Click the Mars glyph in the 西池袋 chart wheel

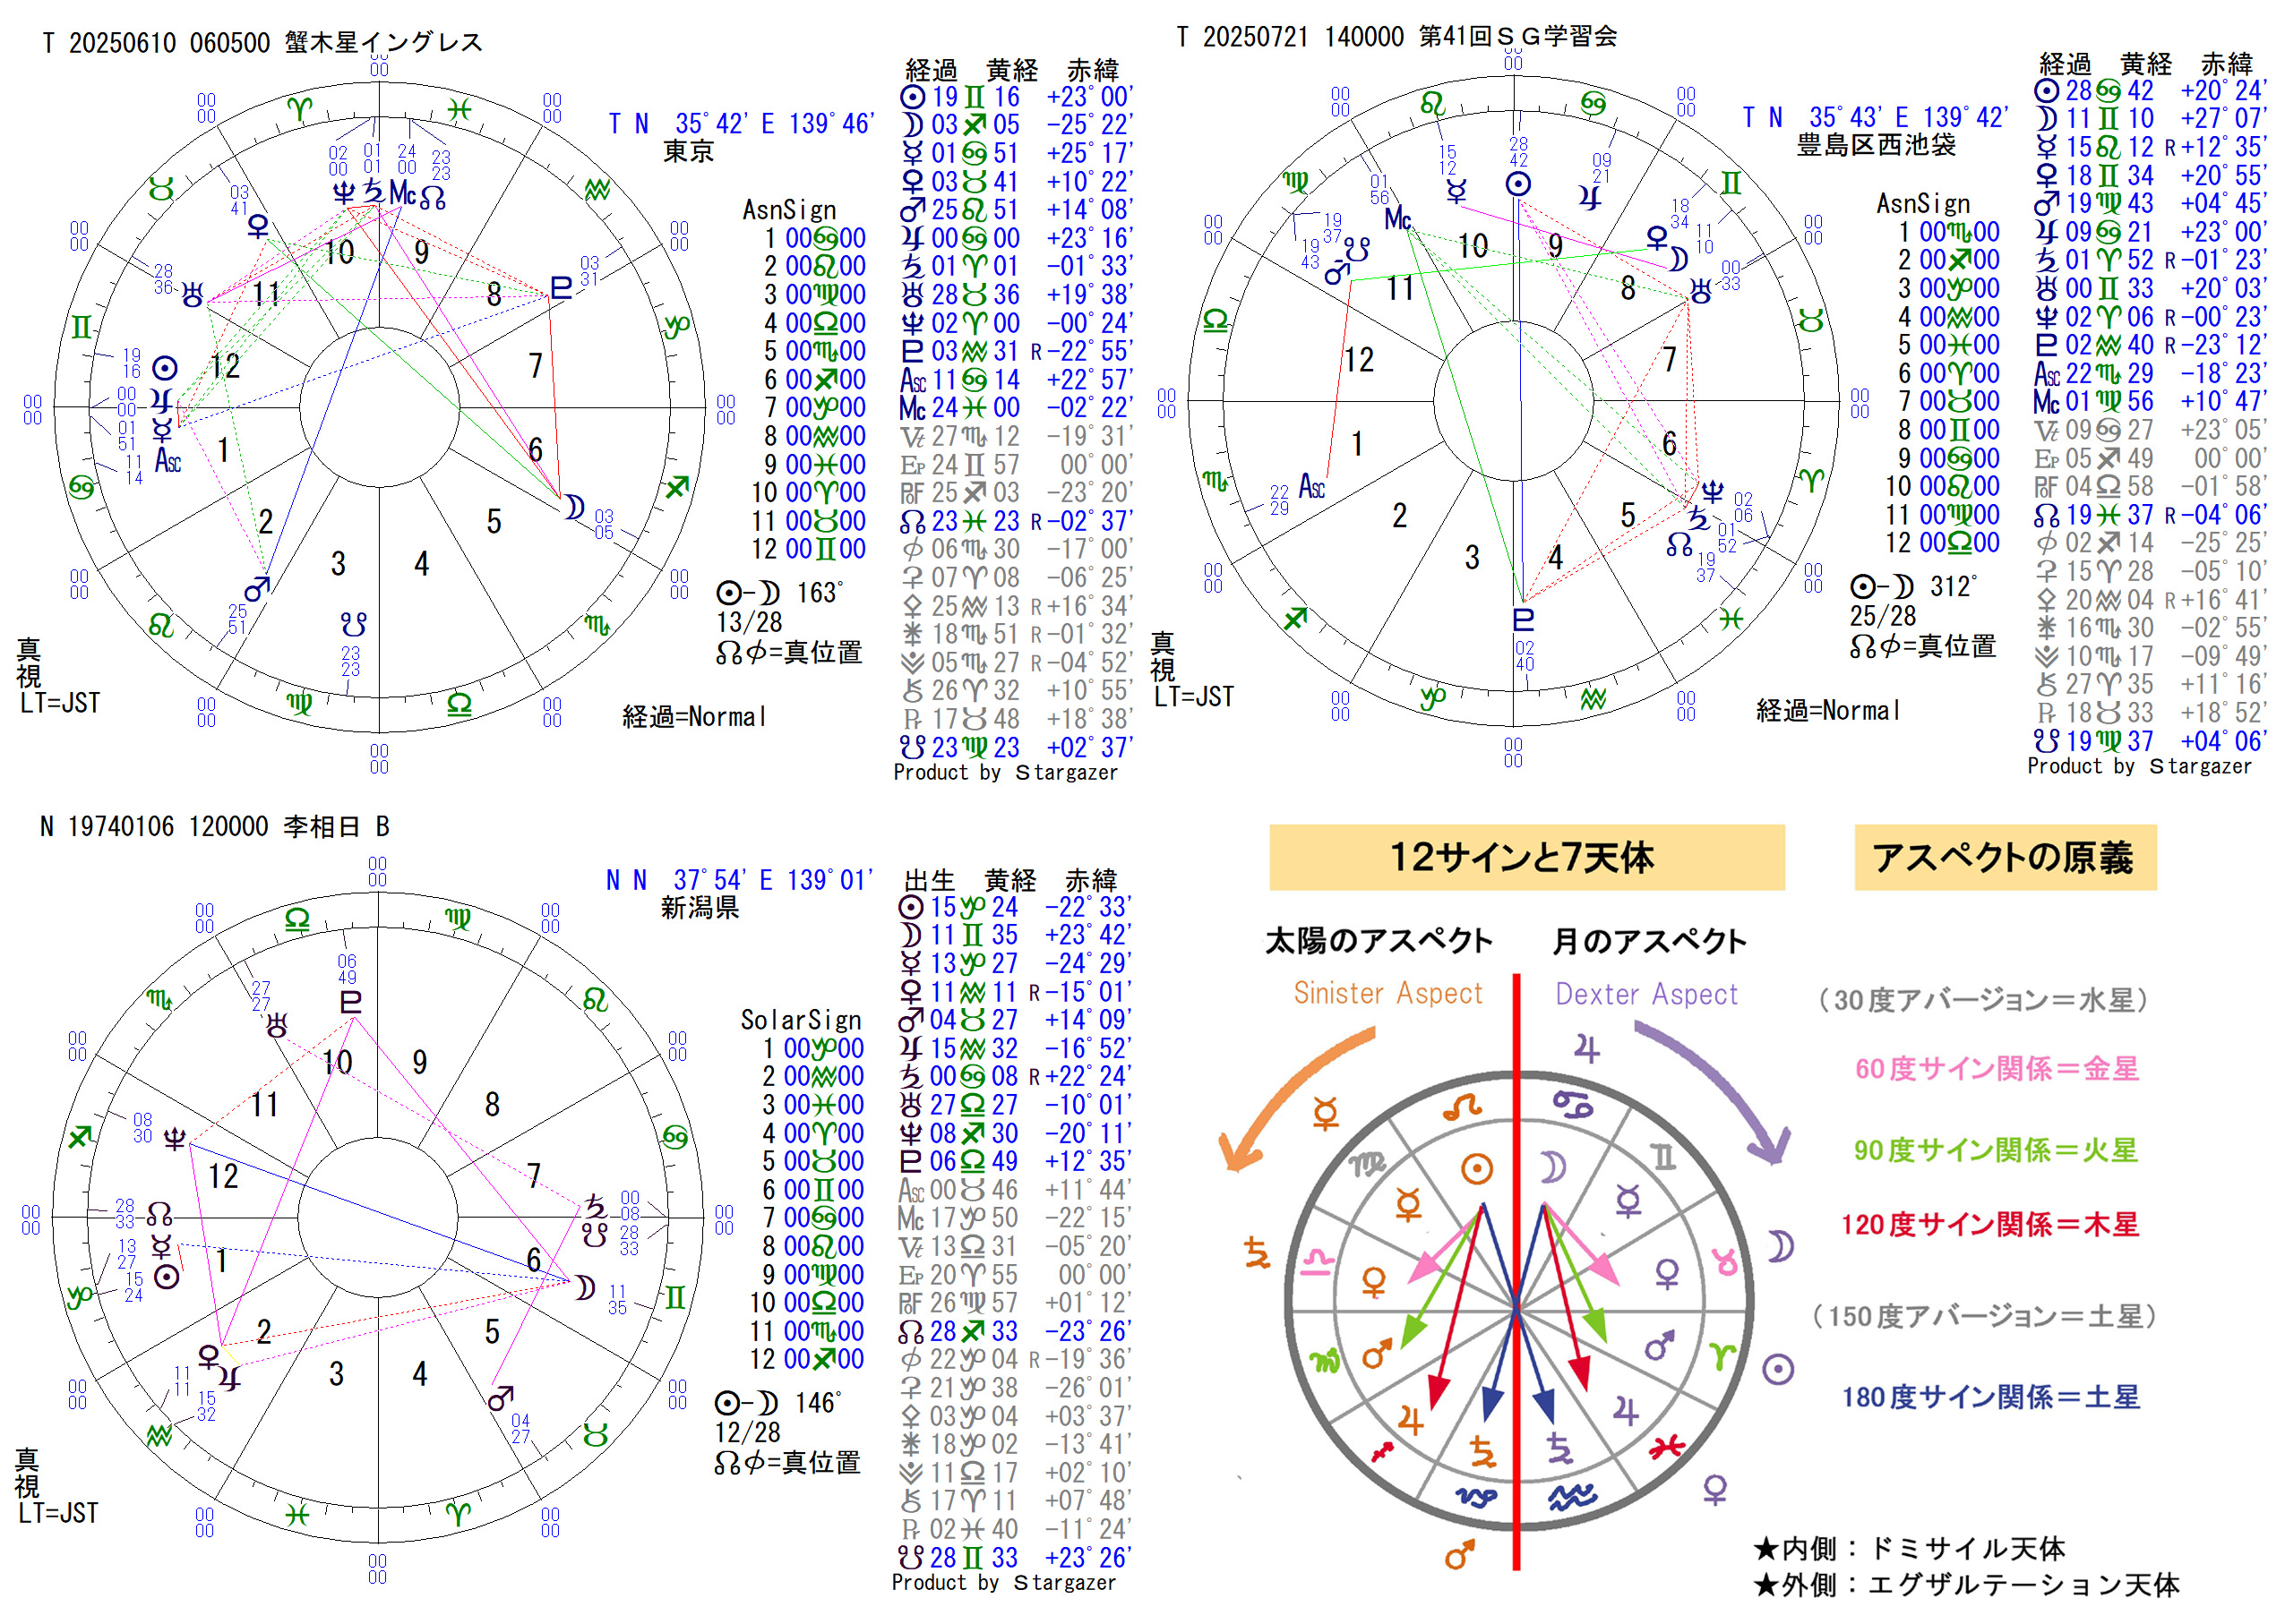coord(1336,272)
